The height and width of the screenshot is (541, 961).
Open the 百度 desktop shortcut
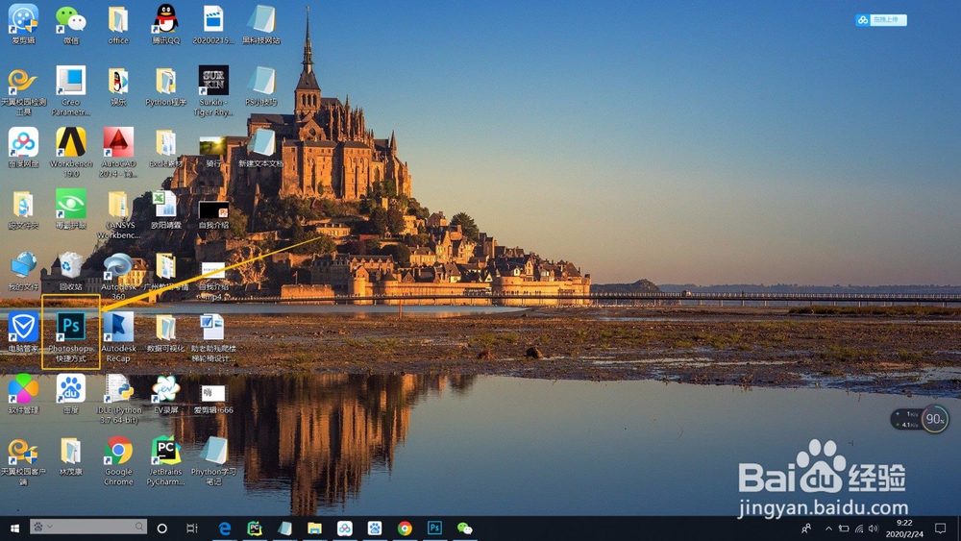pyautogui.click(x=71, y=393)
